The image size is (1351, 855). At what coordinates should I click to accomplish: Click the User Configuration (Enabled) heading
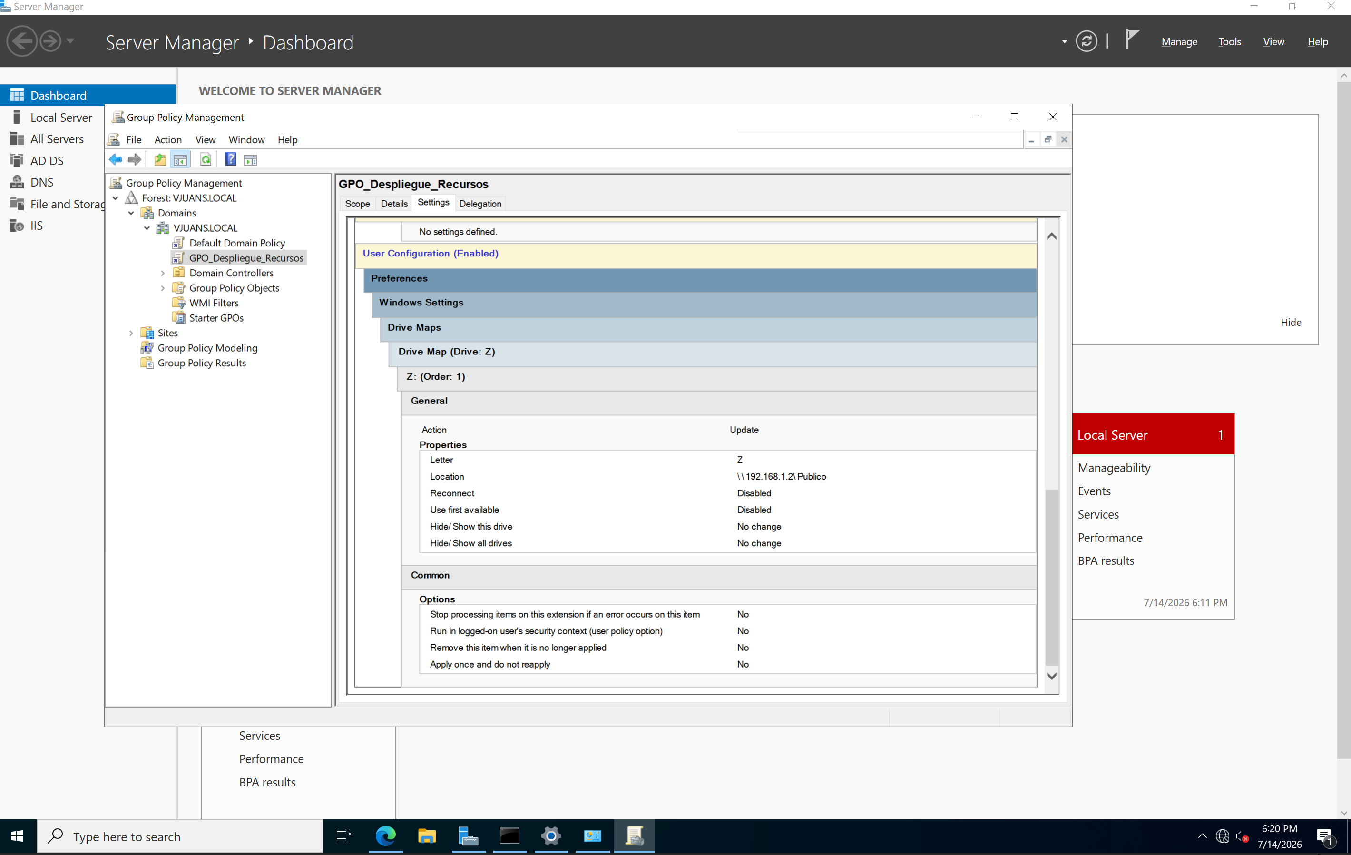[x=431, y=254]
